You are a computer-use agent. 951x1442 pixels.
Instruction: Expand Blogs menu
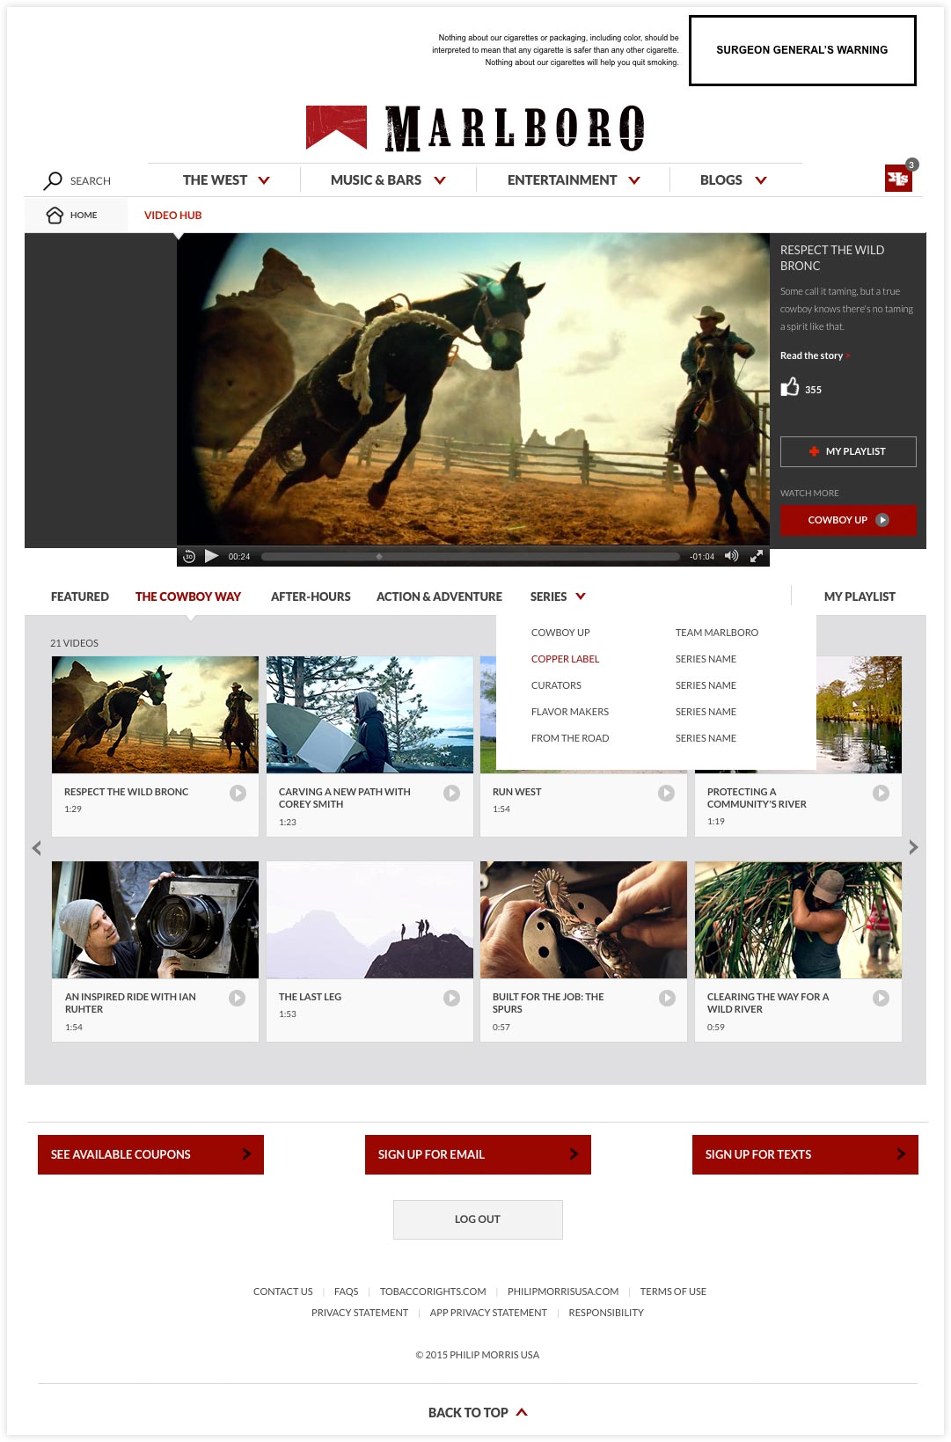pos(734,180)
